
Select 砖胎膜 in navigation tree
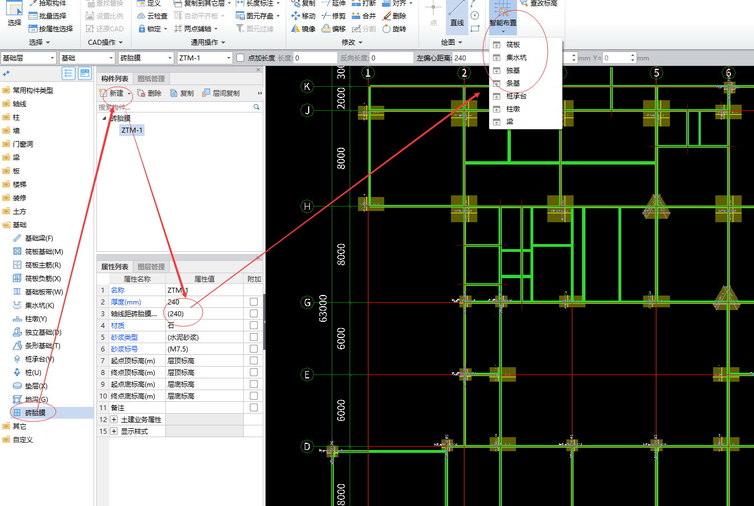pos(35,413)
